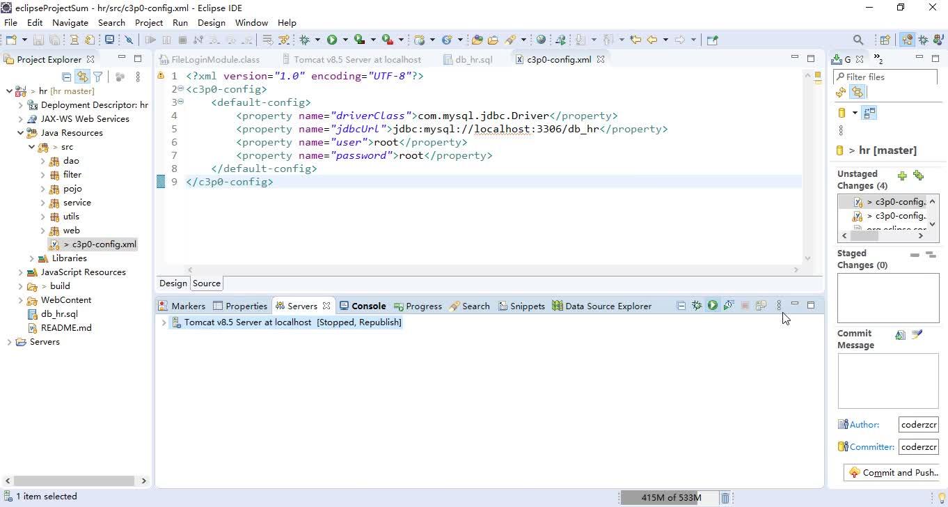
Task: Expand Tomcat v8.5 Server at localhost row
Action: point(164,322)
